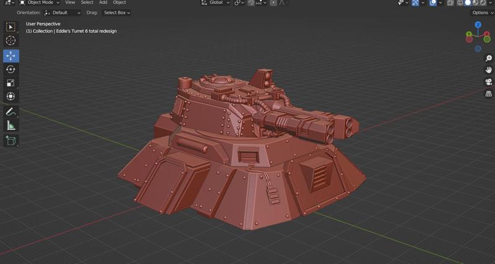Select the Select Box tool
Image resolution: width=495 pixels, height=264 pixels.
[11, 27]
